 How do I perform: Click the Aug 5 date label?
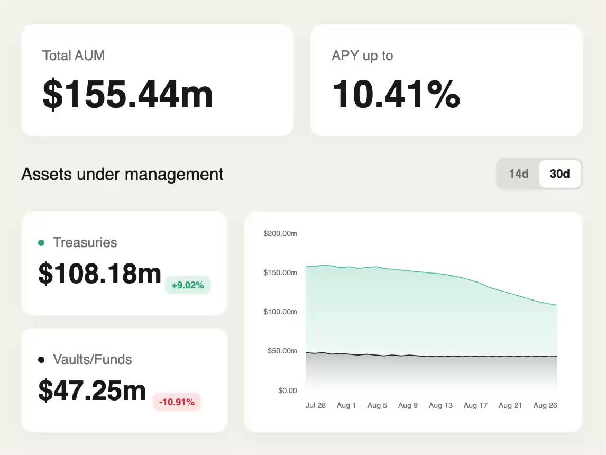[377, 405]
